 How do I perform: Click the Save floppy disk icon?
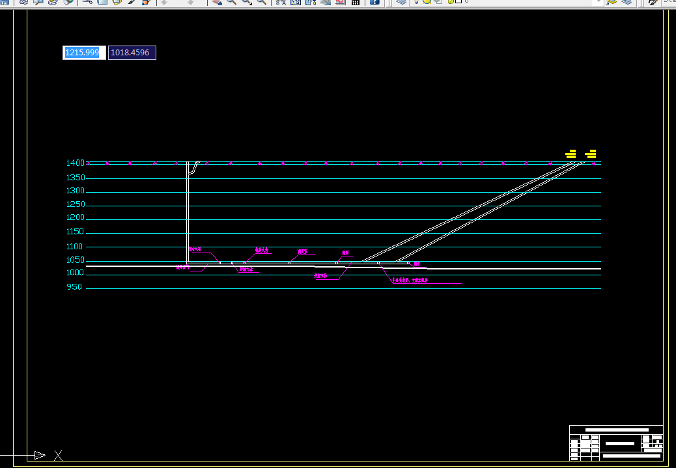5,2
